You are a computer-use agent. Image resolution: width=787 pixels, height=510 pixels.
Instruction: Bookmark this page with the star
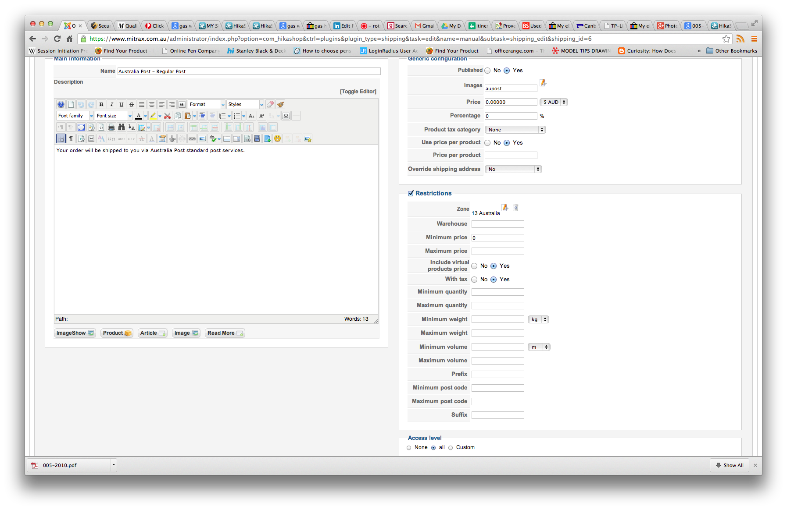pos(726,39)
